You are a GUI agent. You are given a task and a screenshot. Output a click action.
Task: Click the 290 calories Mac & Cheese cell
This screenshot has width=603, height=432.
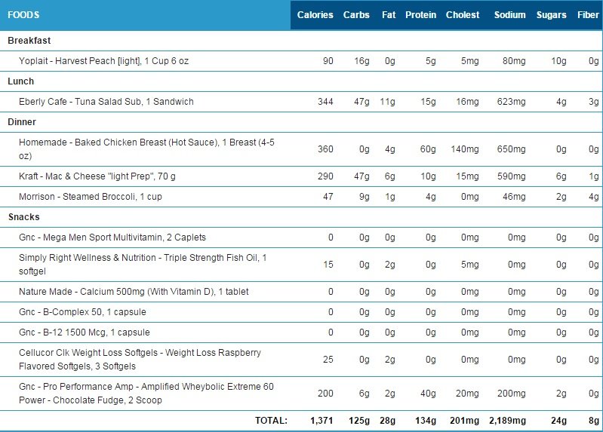[x=325, y=176]
